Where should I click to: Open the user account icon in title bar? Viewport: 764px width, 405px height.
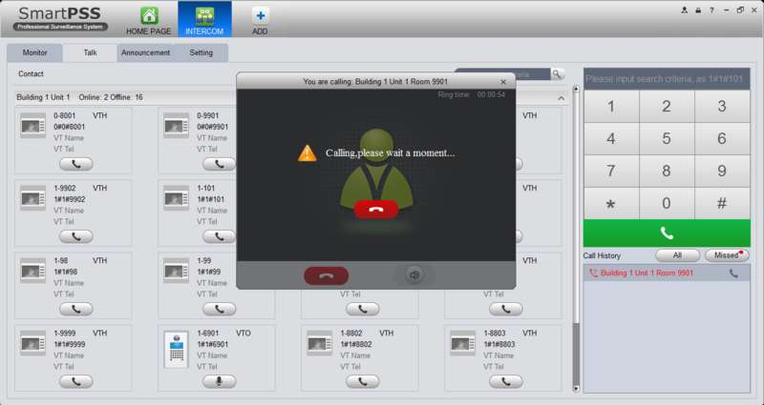click(x=685, y=10)
